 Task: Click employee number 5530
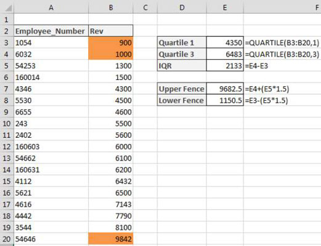51,100
